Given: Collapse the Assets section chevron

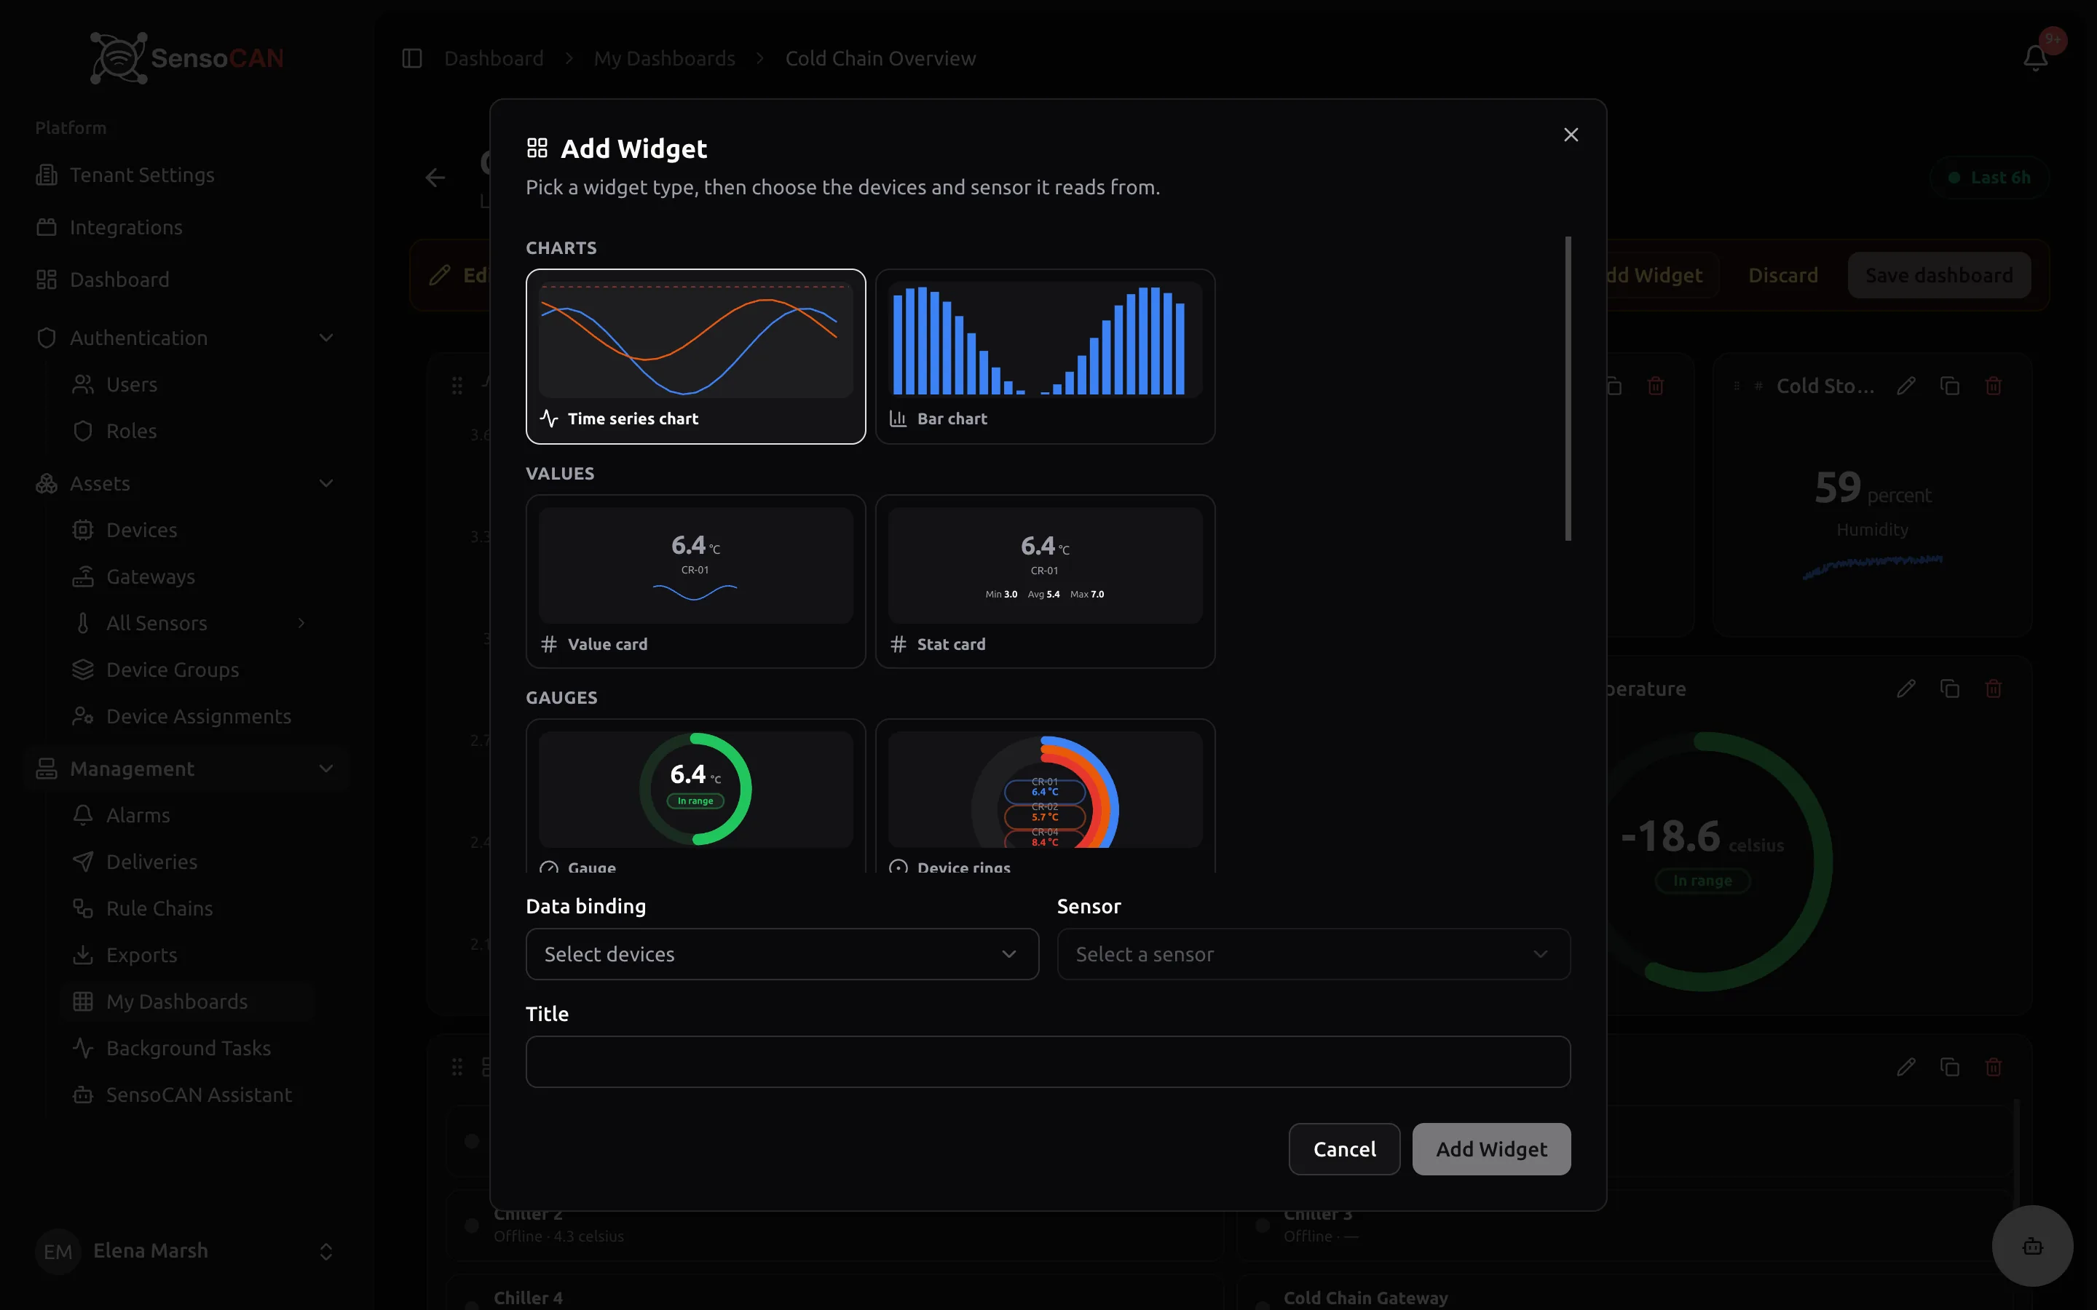Looking at the screenshot, I should (325, 483).
